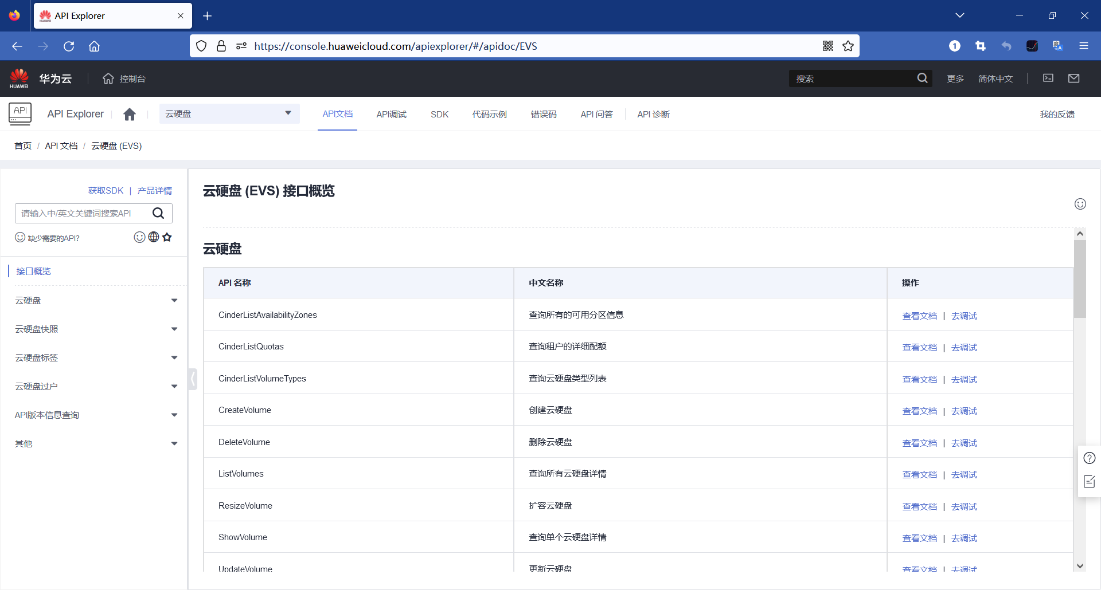Click the search magnifier in top bar
This screenshot has height=590, width=1101.
922,78
